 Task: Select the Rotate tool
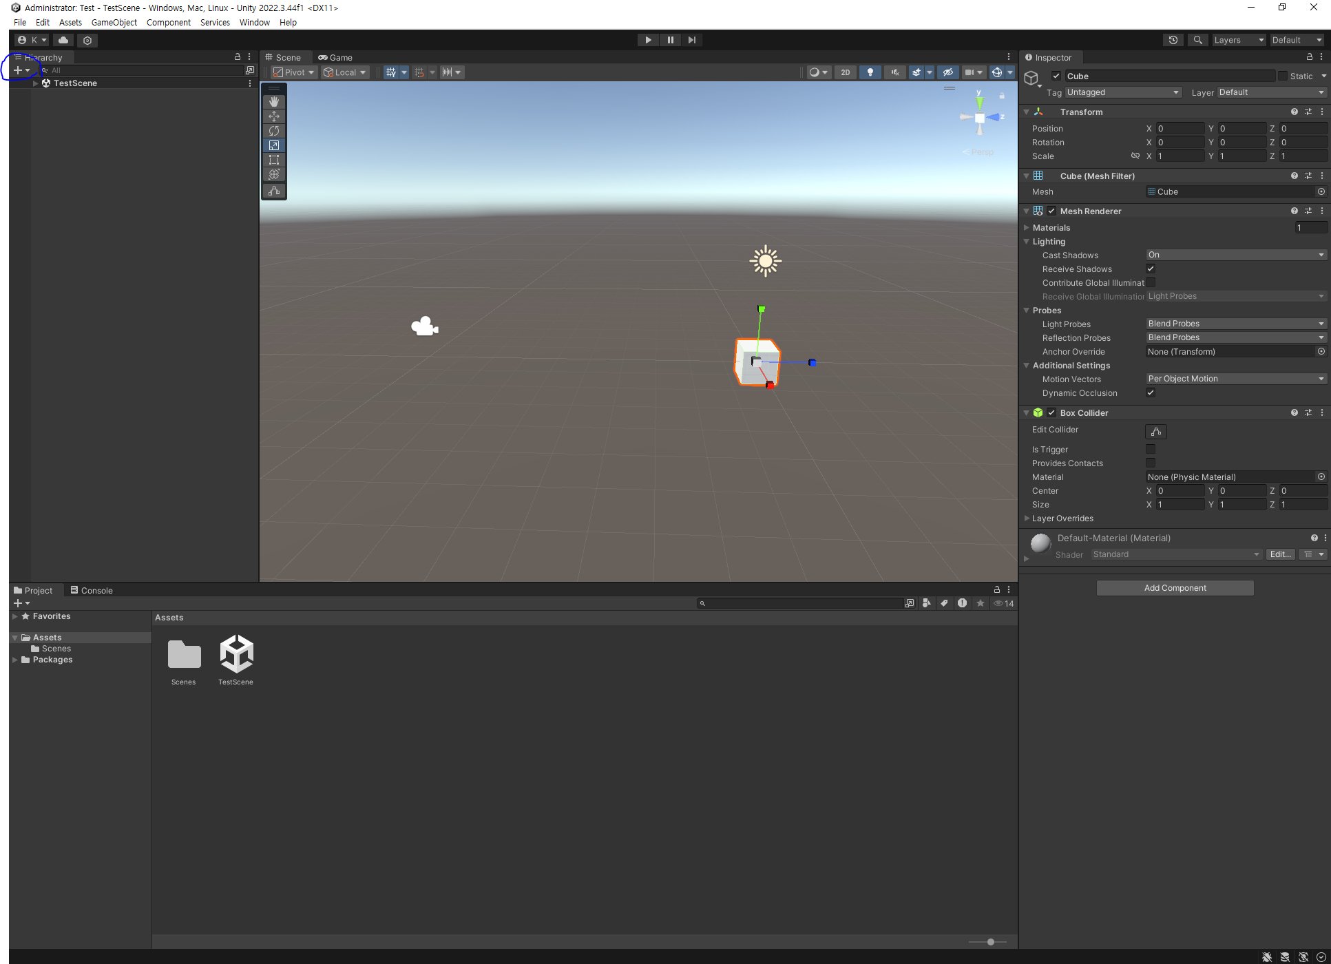274,131
